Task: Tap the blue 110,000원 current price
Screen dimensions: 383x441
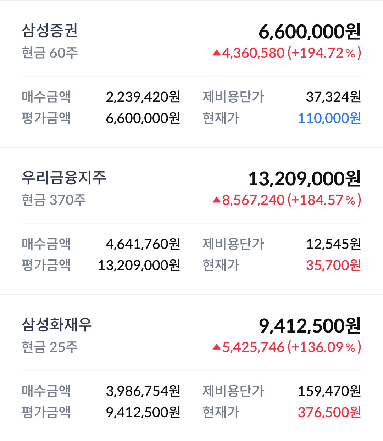Action: (x=329, y=118)
